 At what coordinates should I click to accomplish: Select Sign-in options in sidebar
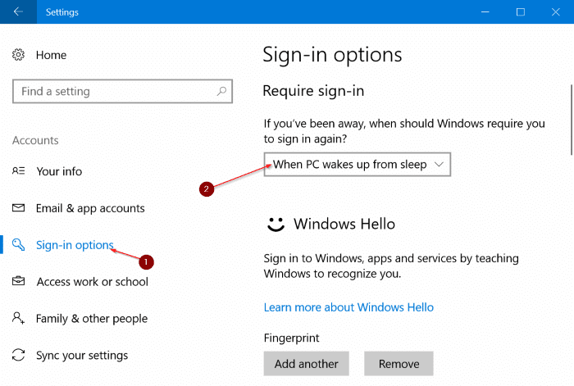click(x=75, y=245)
